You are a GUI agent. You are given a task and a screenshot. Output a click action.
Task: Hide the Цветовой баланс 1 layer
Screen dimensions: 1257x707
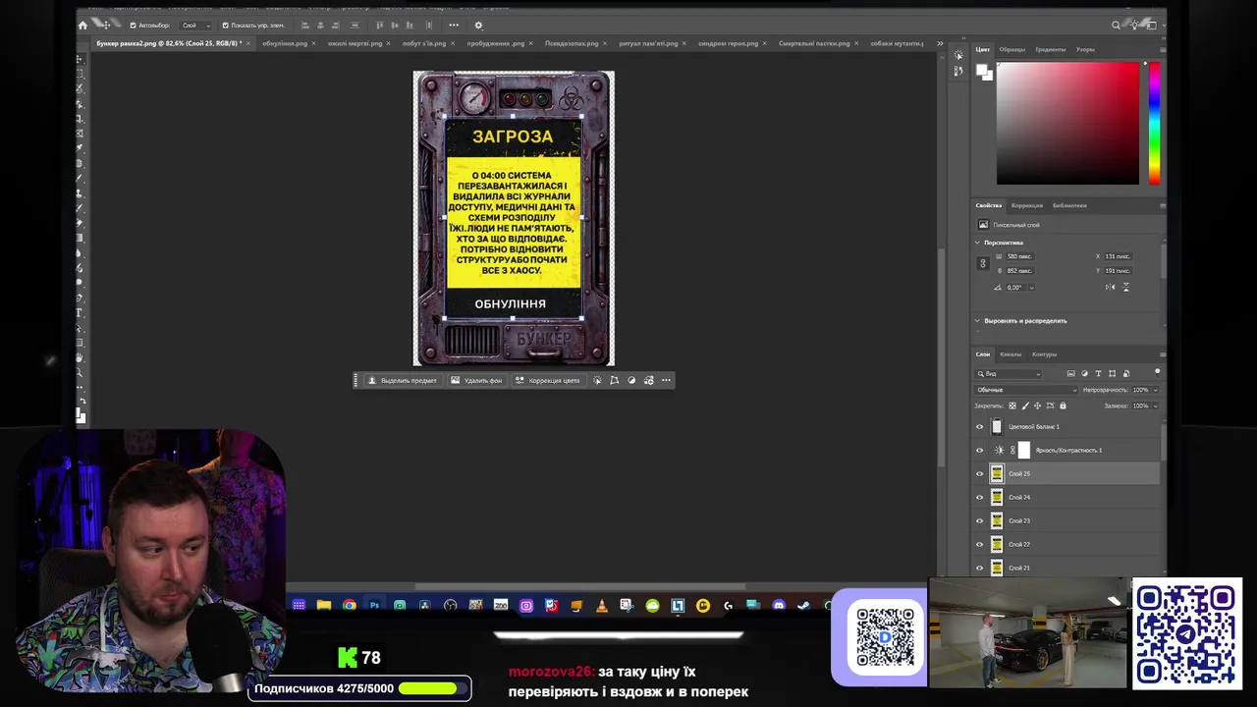coord(979,426)
